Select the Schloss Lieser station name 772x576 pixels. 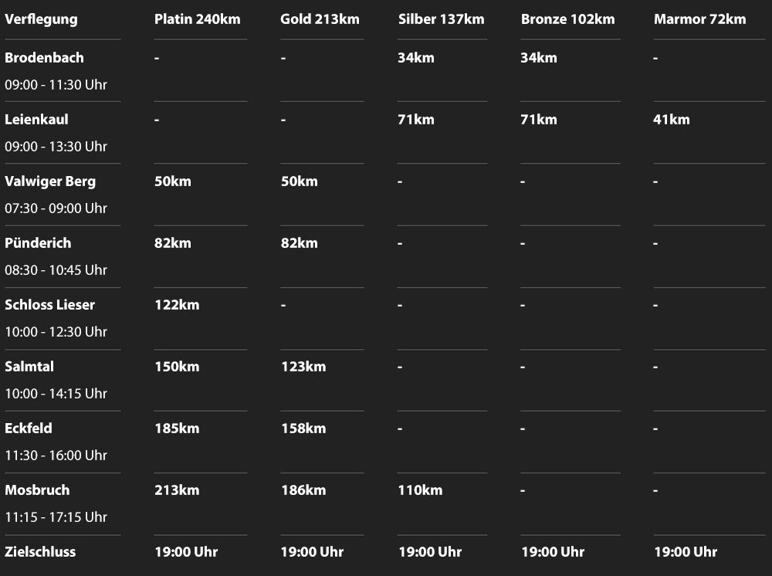coord(49,305)
